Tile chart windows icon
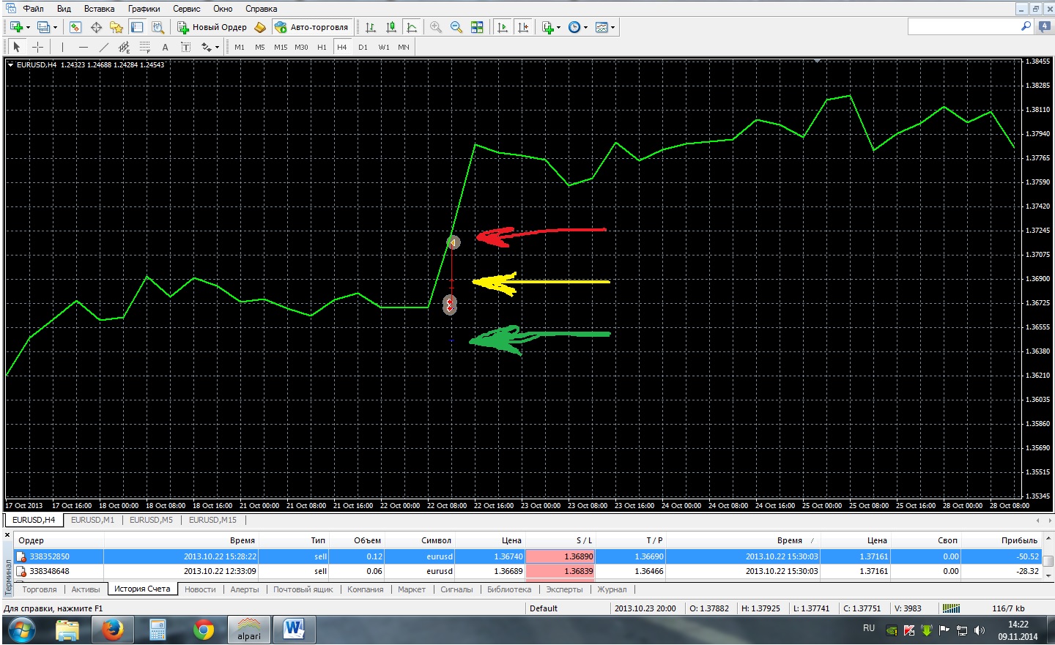Viewport: 1055px width, 645px height. coord(477,27)
